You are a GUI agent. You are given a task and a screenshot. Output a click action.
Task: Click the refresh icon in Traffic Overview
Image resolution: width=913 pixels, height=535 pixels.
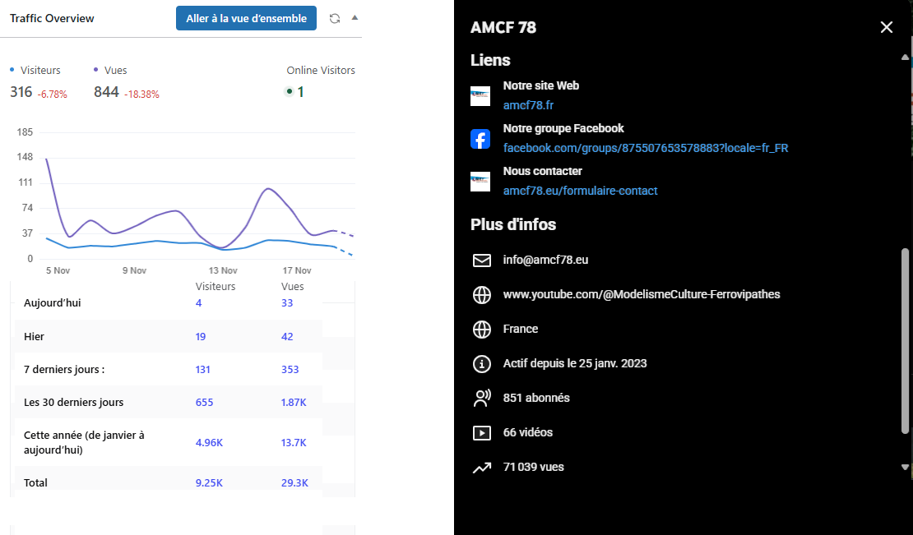pyautogui.click(x=335, y=18)
